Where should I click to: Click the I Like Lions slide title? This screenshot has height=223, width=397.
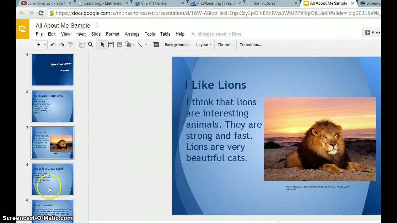click(x=216, y=85)
